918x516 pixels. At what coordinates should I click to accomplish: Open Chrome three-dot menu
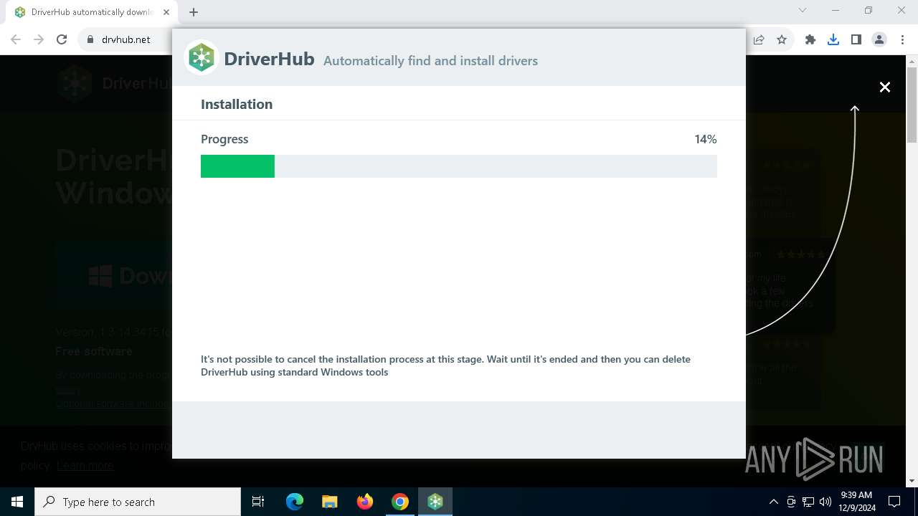(902, 39)
